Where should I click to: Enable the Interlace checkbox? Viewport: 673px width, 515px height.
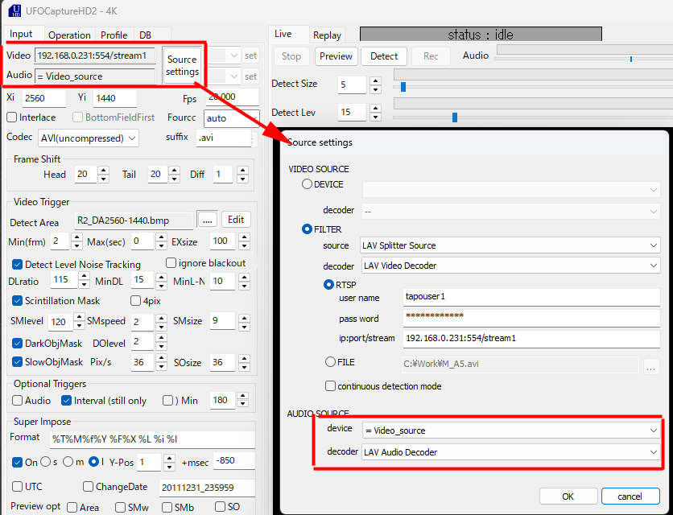[x=12, y=117]
